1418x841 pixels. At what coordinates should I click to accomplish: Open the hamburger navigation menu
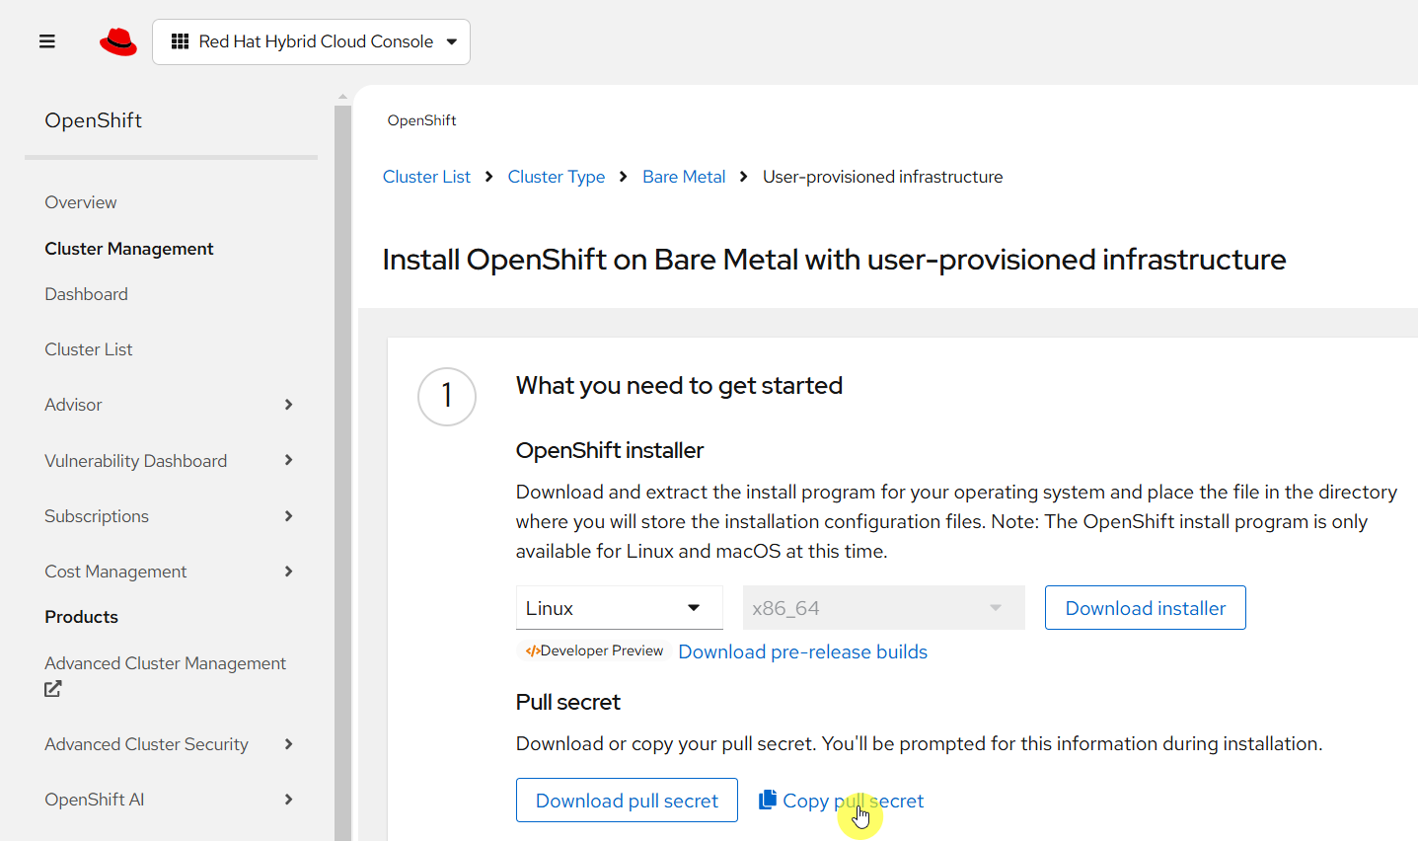point(46,41)
